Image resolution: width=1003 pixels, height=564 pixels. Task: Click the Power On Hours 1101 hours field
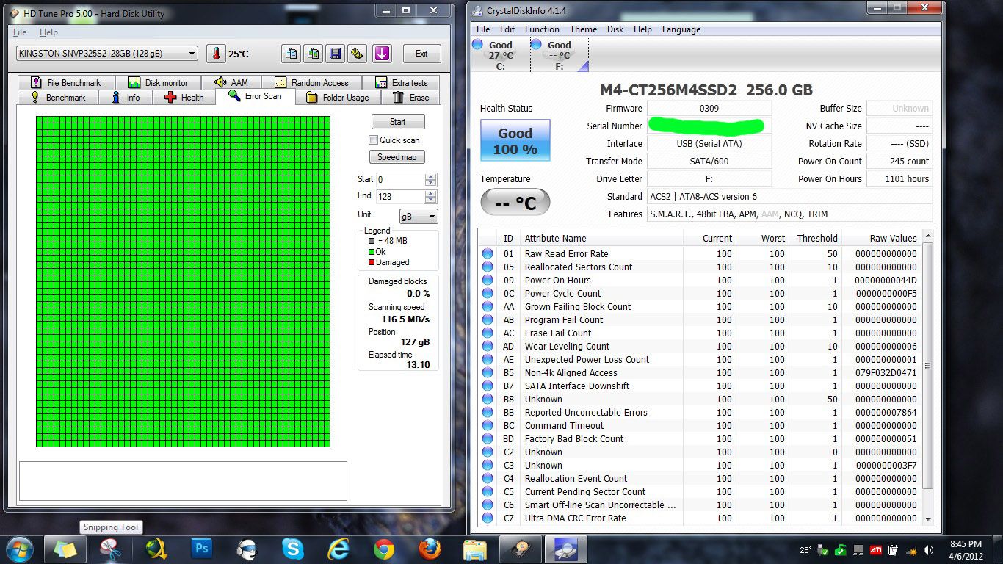click(899, 179)
